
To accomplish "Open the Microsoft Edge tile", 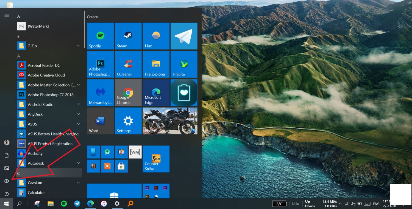I will pyautogui.click(x=156, y=93).
